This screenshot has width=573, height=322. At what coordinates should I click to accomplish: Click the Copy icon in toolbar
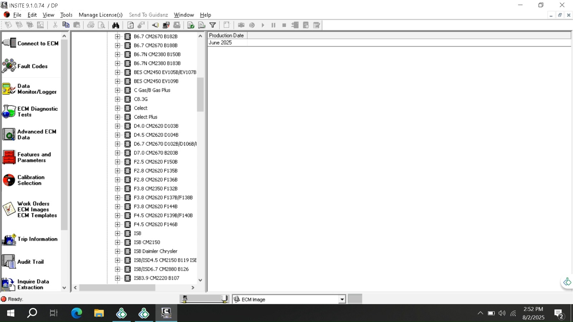coord(66,25)
